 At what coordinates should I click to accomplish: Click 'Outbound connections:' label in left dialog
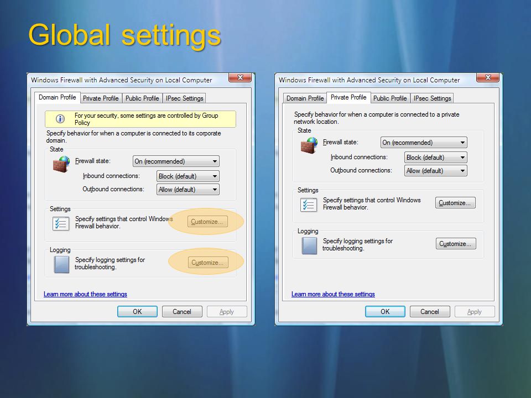(113, 189)
